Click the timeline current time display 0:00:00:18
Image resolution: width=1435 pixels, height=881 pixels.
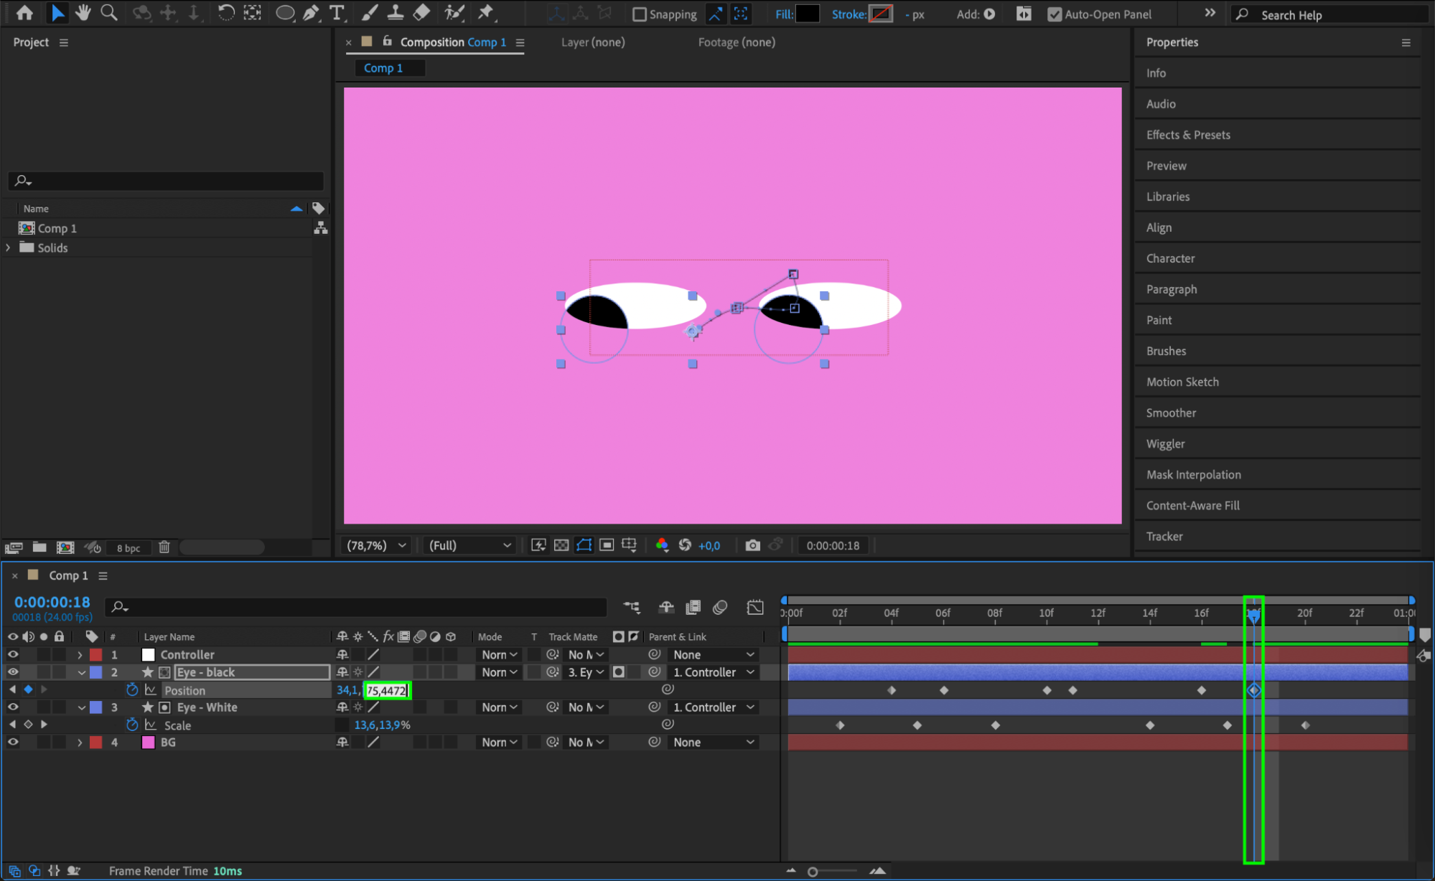pos(52,603)
